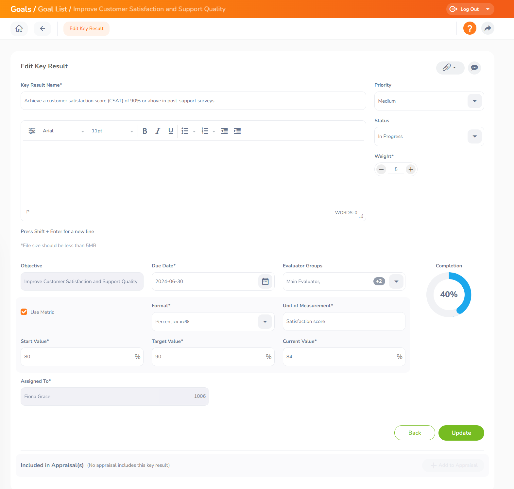Click the Weight value 5

pos(396,169)
